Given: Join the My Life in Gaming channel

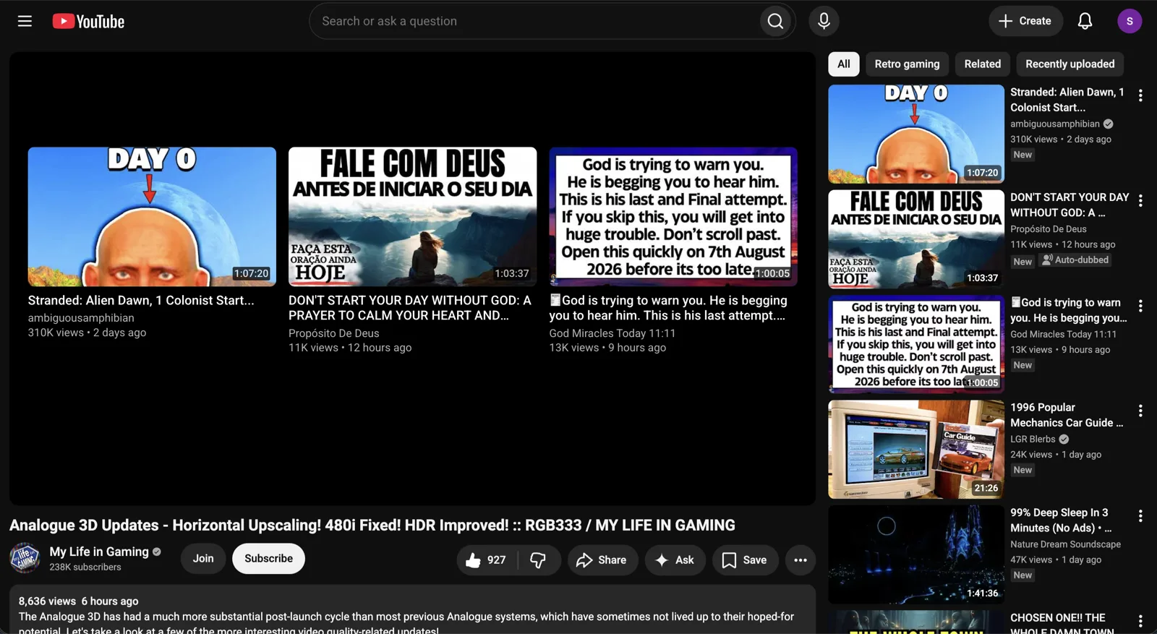Looking at the screenshot, I should (x=203, y=559).
